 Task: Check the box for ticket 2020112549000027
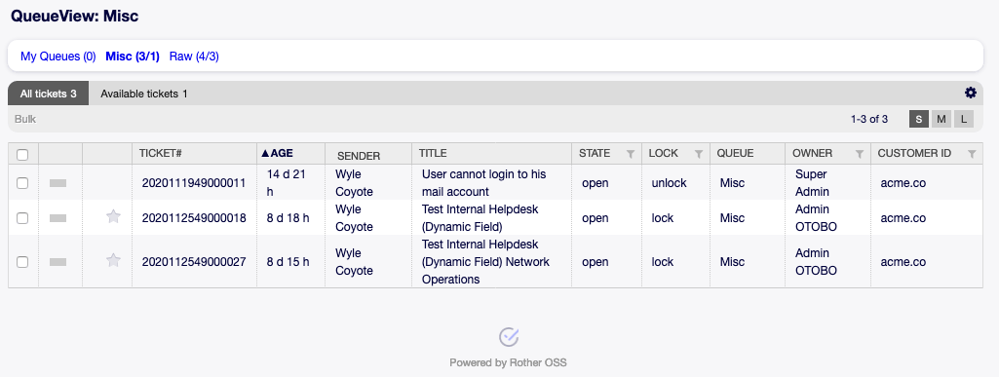[x=22, y=262]
